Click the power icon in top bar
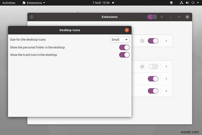This screenshot has width=202, height=135. pos(193,3)
